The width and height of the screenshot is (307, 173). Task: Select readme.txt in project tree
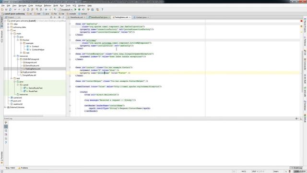tap(18, 104)
